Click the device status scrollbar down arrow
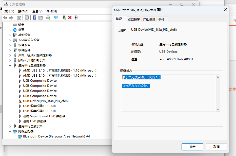 [x=218, y=109]
